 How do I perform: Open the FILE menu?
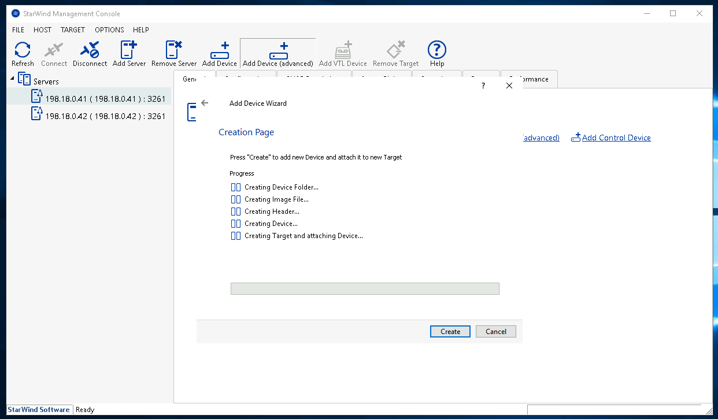(x=18, y=30)
